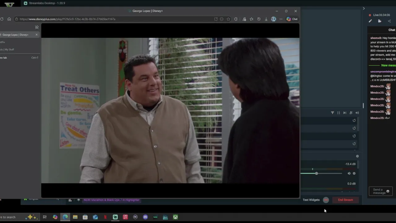Viewport: 396px width, 223px height.
Task: Go to the browser home page
Action: (9, 19)
